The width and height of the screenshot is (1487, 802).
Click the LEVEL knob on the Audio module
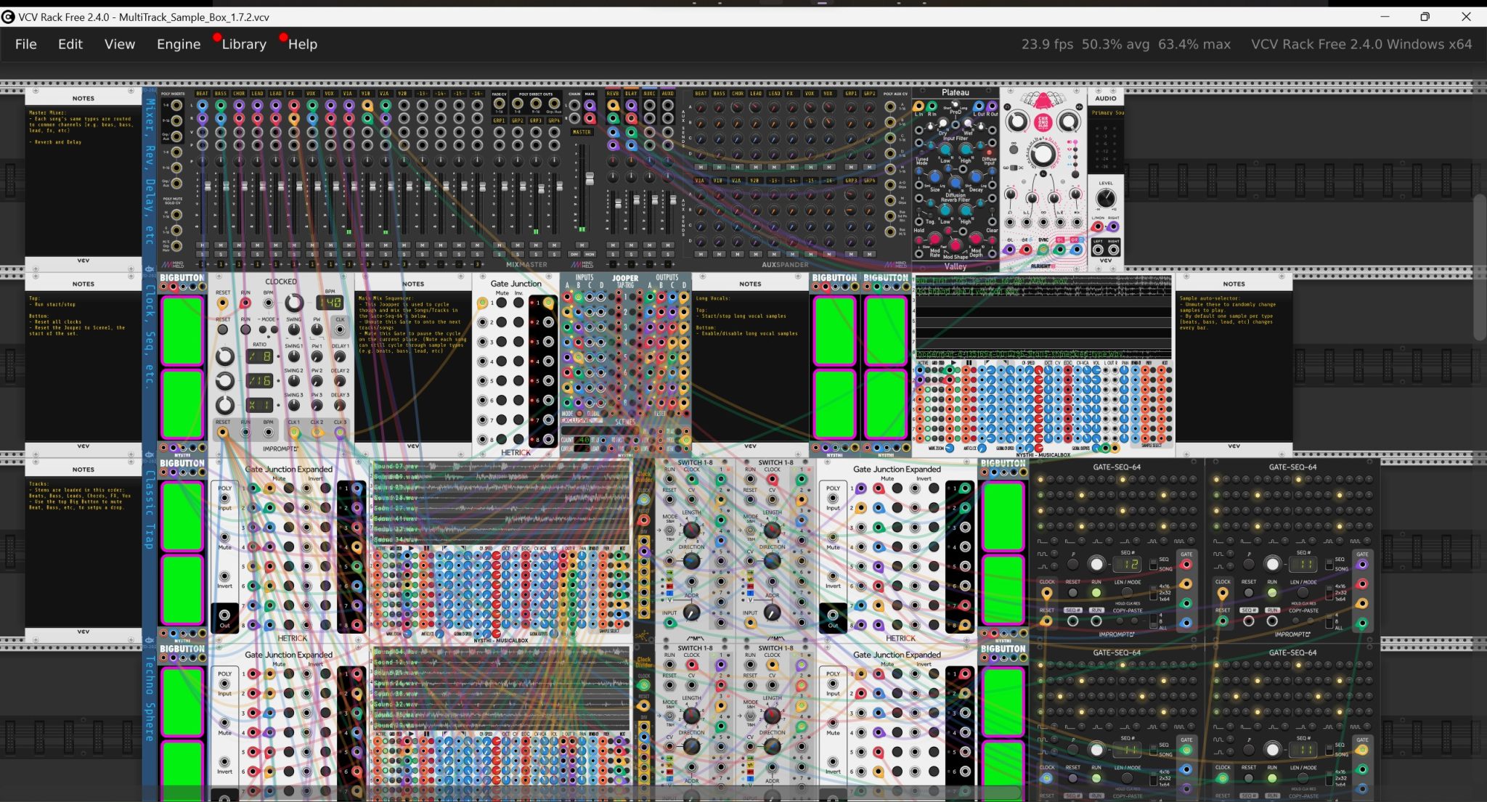pyautogui.click(x=1106, y=198)
